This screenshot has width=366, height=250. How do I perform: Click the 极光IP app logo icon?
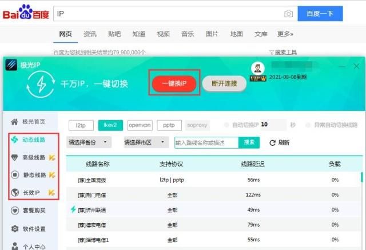pyautogui.click(x=11, y=65)
